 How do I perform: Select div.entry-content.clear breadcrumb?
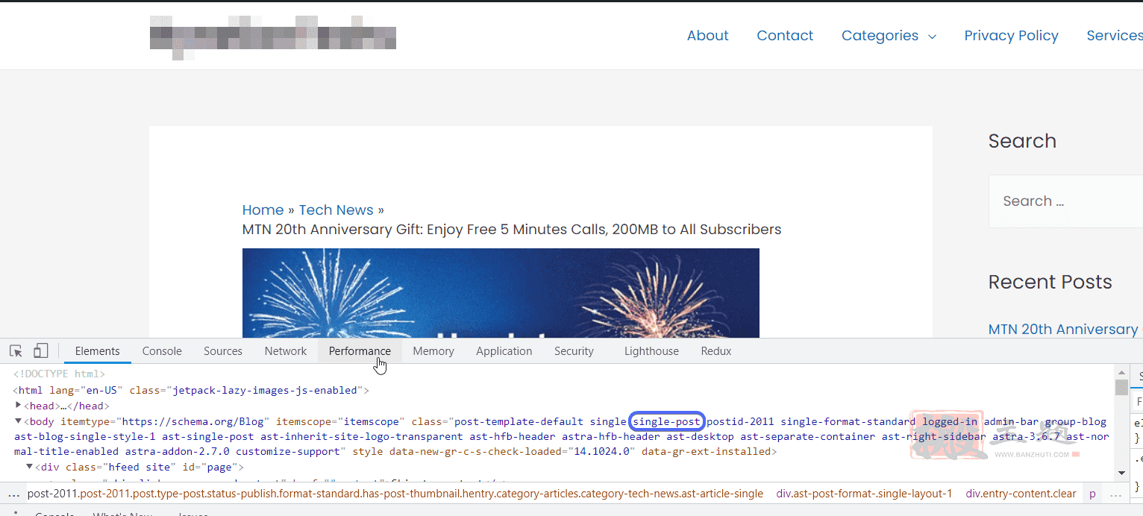1021,494
